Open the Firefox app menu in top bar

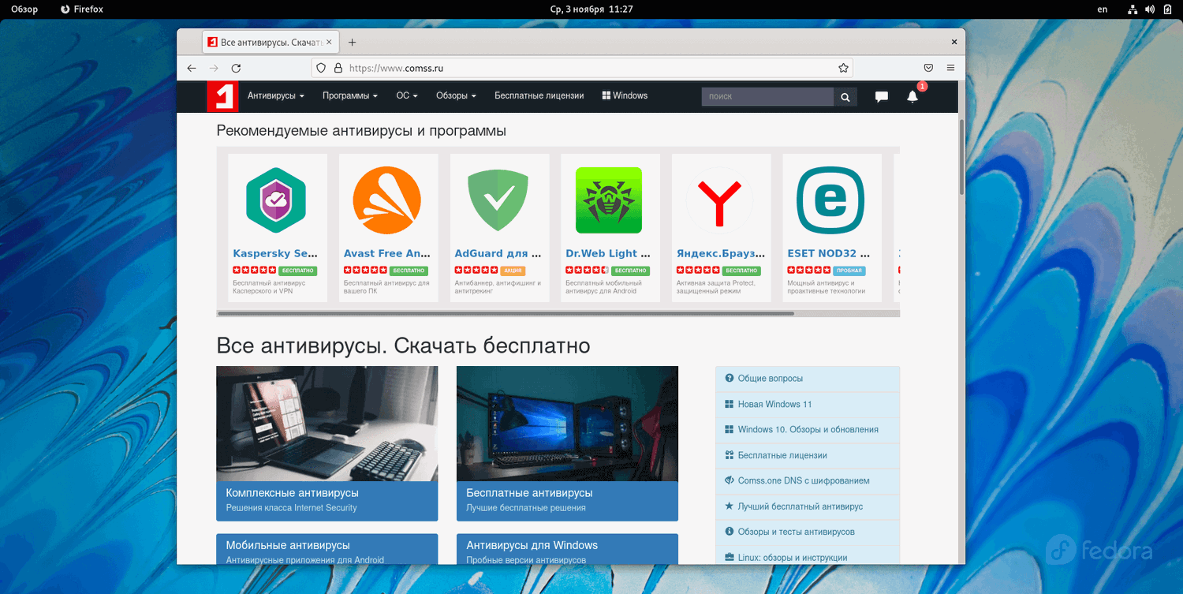tap(82, 9)
